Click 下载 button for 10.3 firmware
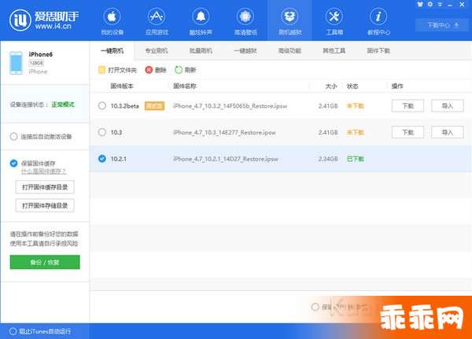The height and width of the screenshot is (339, 472). coord(407,132)
